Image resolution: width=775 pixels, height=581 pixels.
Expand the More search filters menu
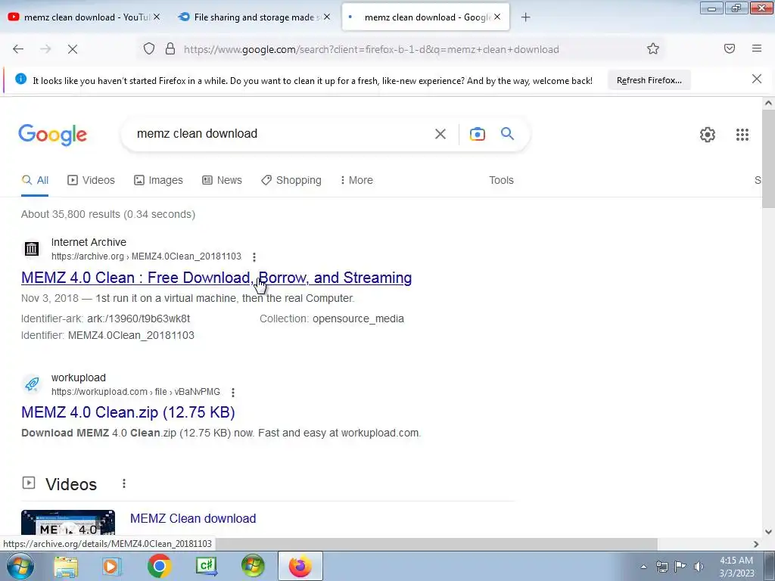click(x=356, y=180)
